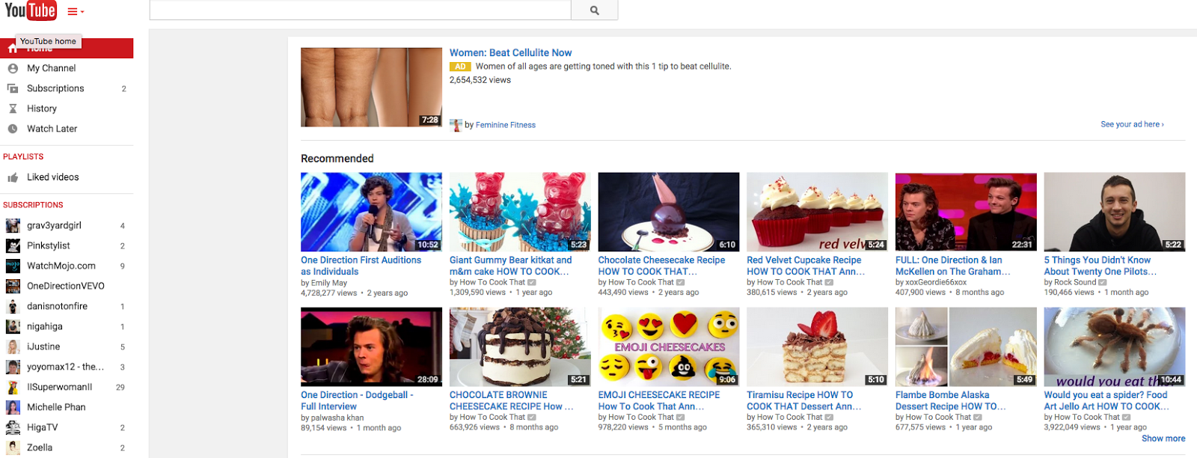Click the magnifier search button
1197x458 pixels.
point(595,10)
